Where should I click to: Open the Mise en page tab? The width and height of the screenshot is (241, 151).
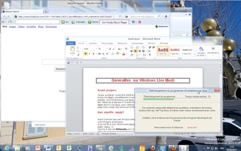pos(107,43)
